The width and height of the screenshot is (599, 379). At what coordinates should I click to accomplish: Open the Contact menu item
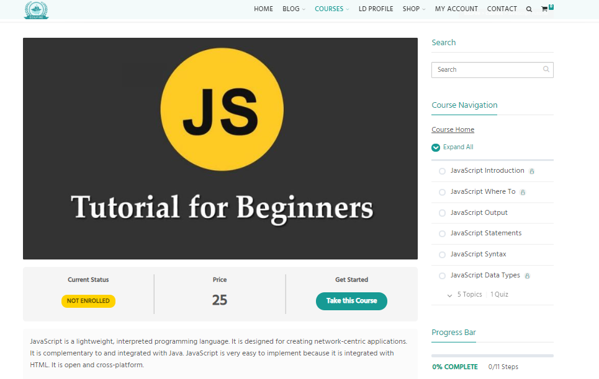502,9
